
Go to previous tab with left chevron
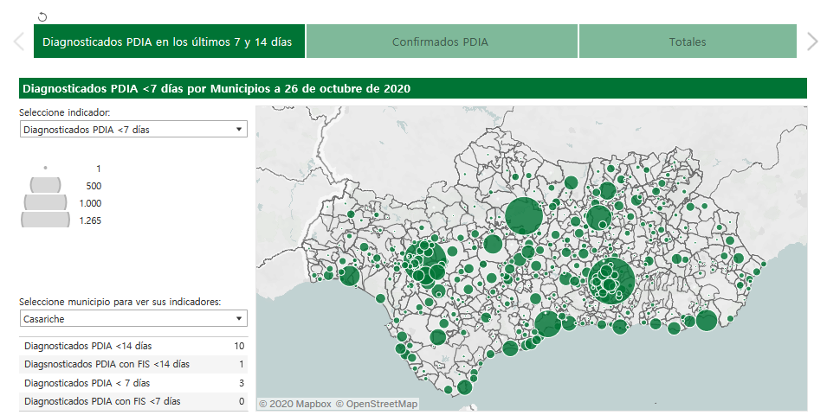18,41
